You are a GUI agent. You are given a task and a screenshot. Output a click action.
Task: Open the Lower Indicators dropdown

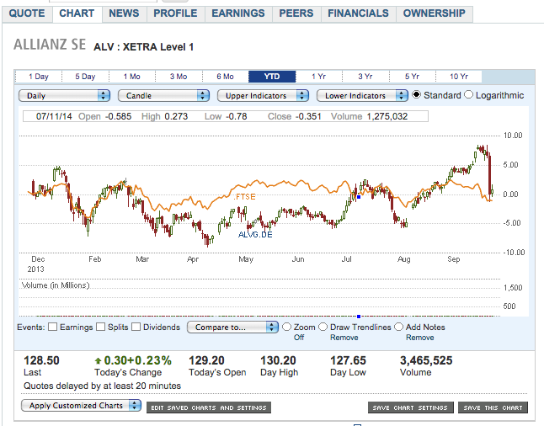click(362, 96)
